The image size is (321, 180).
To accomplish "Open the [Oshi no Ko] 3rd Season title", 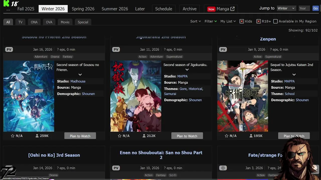I will pos(54,155).
